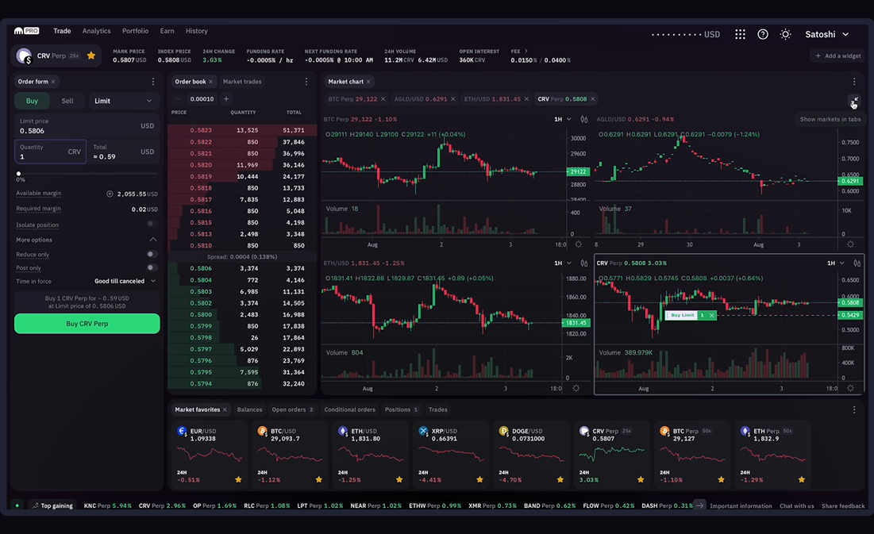
Task: Close the AGLD/USD chart tab
Action: click(x=452, y=98)
